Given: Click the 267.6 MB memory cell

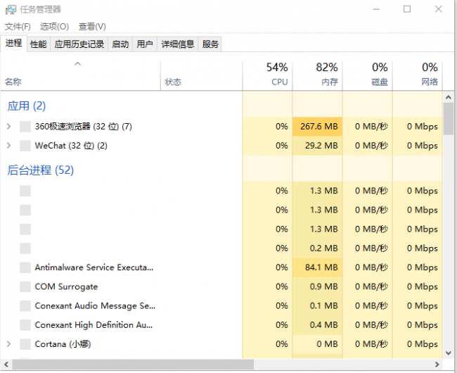Looking at the screenshot, I should click(317, 127).
